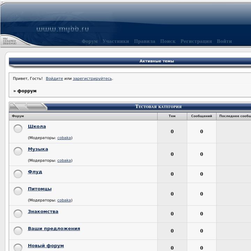Click the status icon beside Знакомства forum
The height and width of the screenshot is (251, 251).
click(18, 214)
